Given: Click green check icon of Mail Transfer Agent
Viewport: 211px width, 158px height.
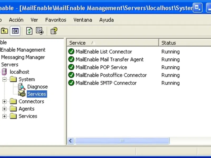Looking at the screenshot, I should tap(71, 59).
